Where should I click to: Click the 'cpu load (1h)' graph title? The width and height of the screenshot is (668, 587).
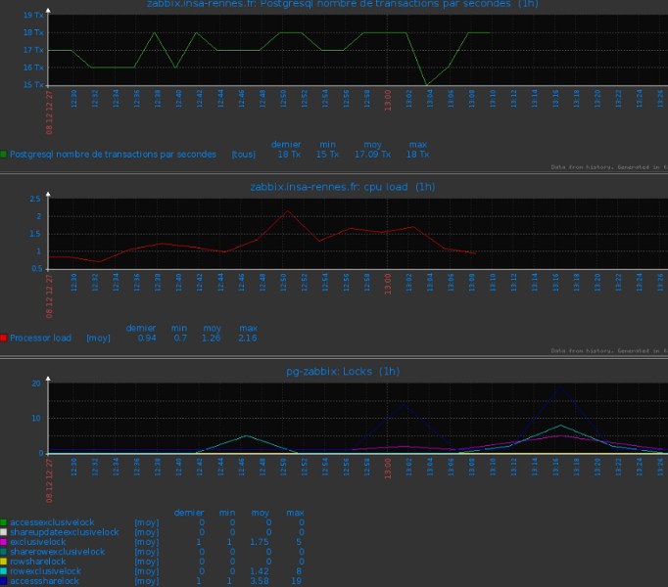tap(343, 187)
